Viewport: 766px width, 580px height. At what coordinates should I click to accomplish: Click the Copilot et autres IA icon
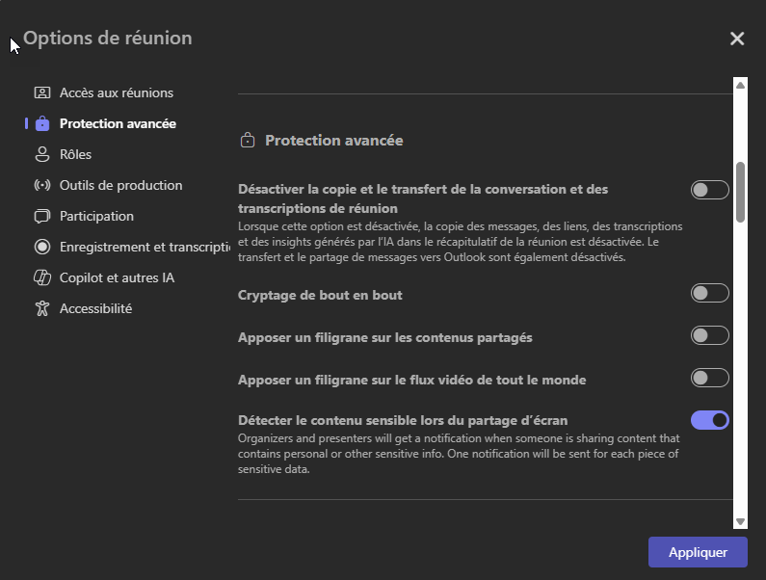point(42,277)
